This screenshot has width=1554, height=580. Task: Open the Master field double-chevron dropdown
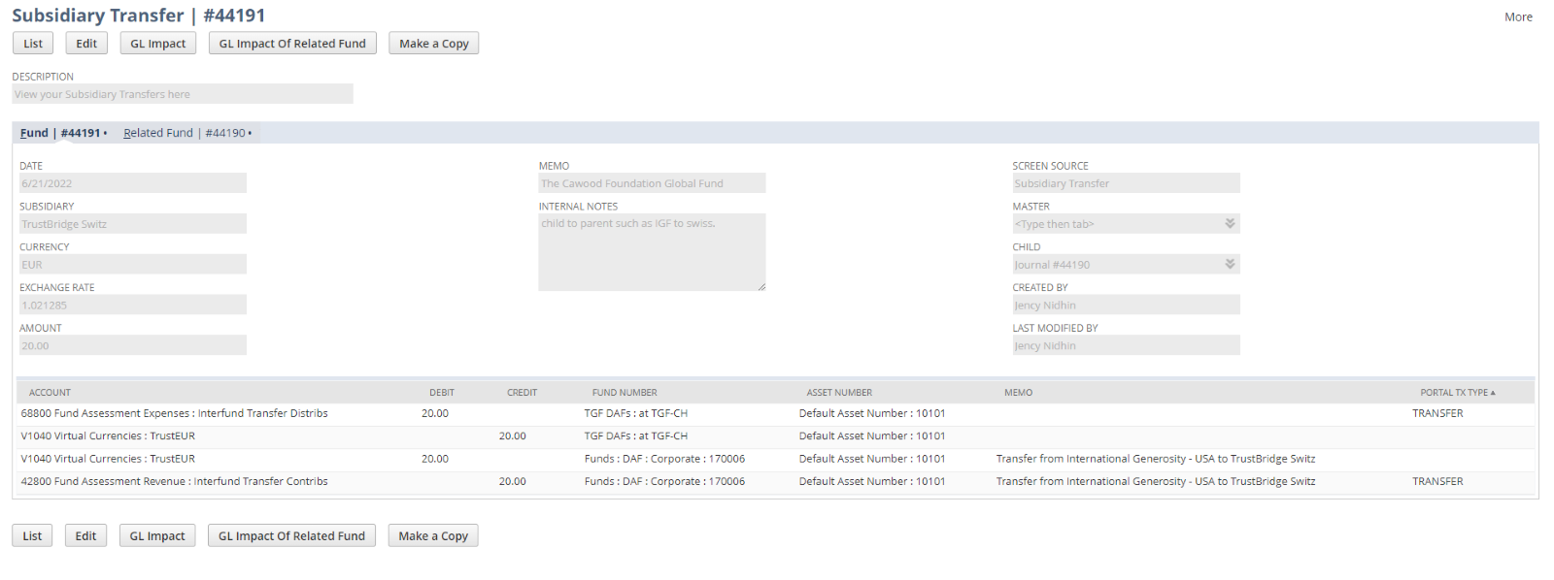(x=1230, y=224)
